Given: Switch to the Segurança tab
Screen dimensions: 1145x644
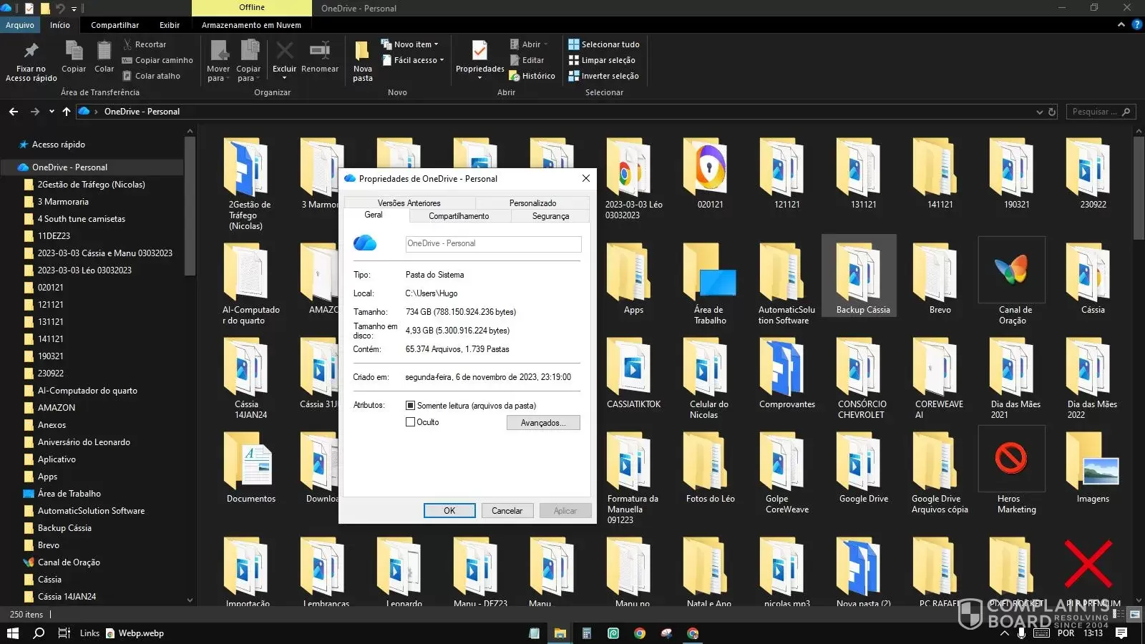Looking at the screenshot, I should click(x=550, y=216).
